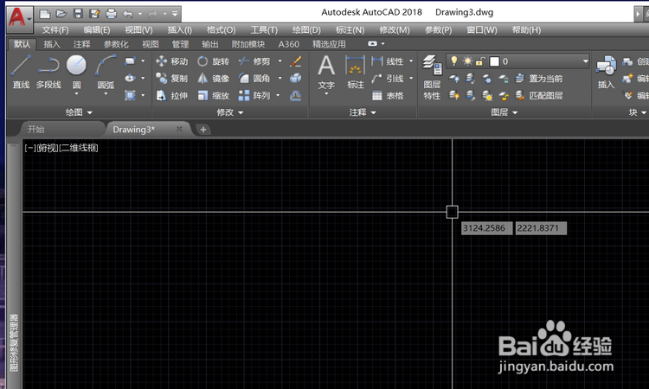Toggle layer 0 lock padlock icon

pyautogui.click(x=480, y=61)
